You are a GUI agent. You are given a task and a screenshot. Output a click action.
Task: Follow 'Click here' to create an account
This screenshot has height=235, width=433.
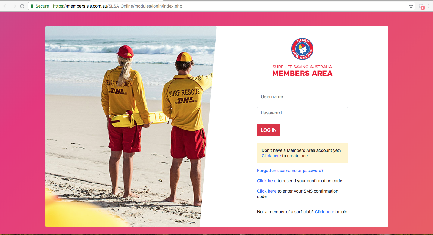point(271,156)
